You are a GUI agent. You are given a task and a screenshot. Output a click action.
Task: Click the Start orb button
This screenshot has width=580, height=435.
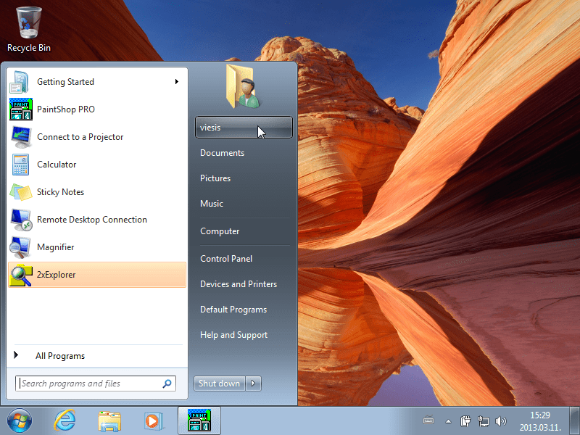pyautogui.click(x=20, y=420)
